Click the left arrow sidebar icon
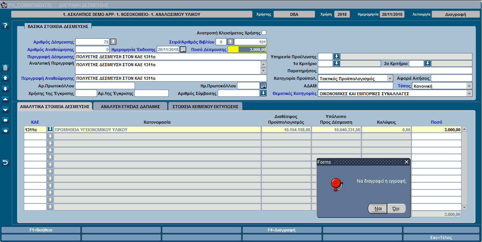Image resolution: width=482 pixels, height=242 pixels. (5, 120)
